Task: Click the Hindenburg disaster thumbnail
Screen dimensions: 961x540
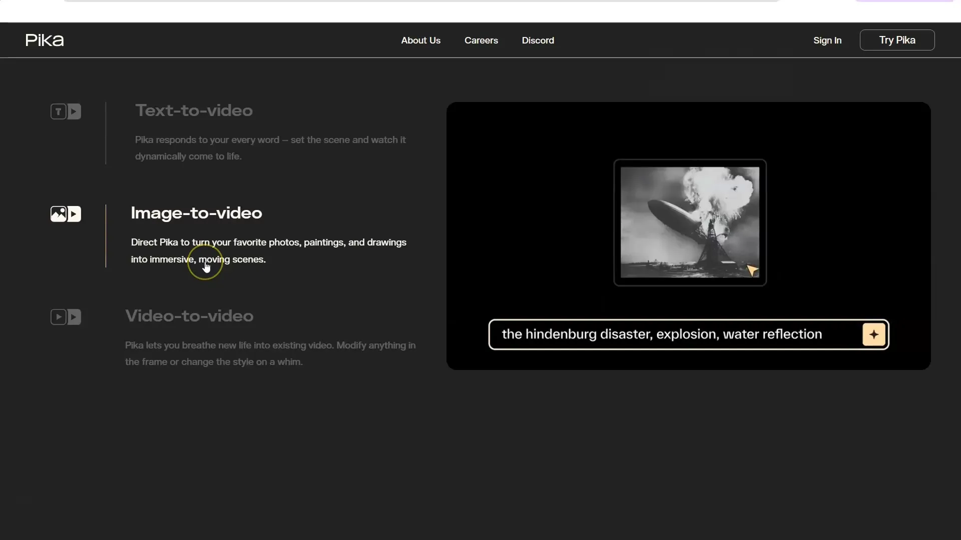Action: 688,222
